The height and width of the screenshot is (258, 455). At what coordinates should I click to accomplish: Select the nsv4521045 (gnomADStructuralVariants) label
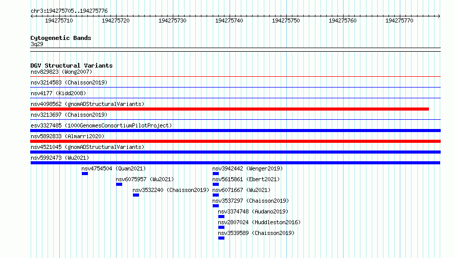point(87,147)
